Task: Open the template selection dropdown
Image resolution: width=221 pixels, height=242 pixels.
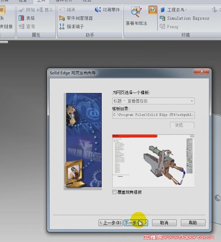Action: 153,101
